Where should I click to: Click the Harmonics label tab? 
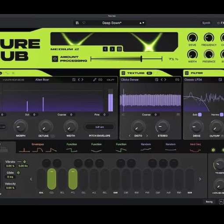coord(14,79)
